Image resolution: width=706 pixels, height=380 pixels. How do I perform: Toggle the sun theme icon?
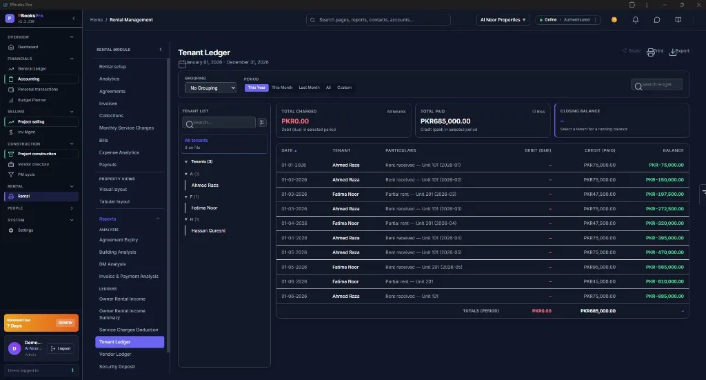(x=614, y=20)
